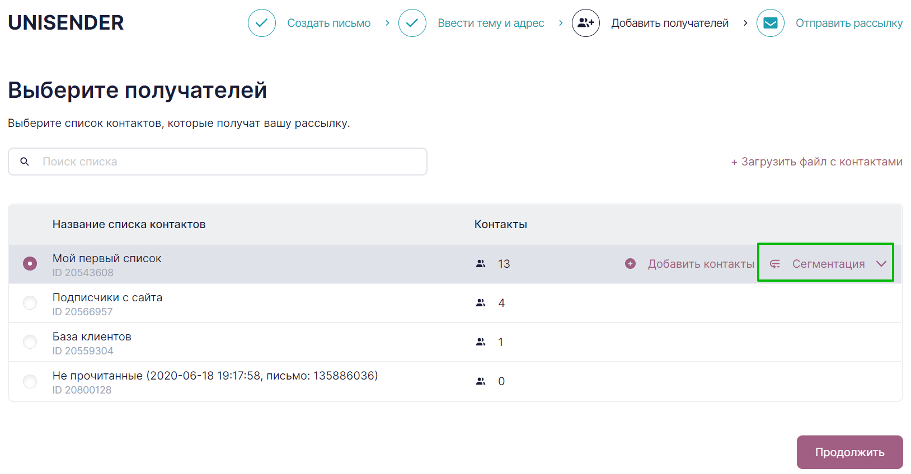The image size is (911, 474).
Task: Select the Подписчики с сайта radio button
Action: [x=30, y=303]
